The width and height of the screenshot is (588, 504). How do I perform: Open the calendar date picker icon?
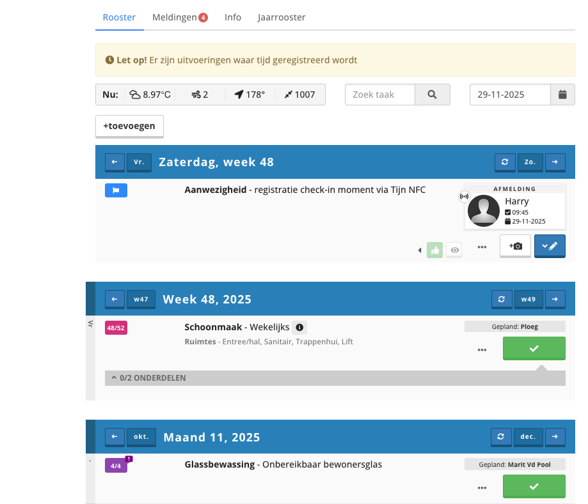pos(562,95)
